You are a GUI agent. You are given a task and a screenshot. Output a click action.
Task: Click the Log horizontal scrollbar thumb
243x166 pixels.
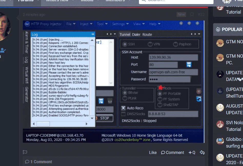[x=43, y=124]
